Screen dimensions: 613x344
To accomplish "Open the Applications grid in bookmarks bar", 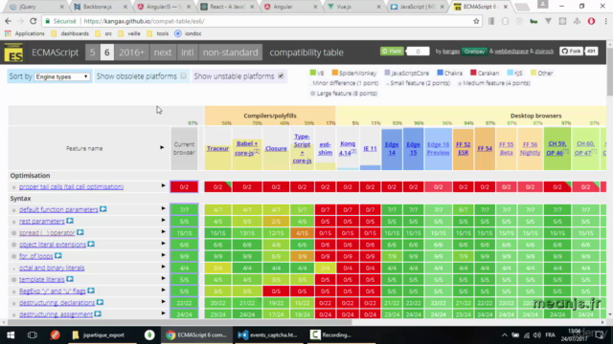I will [25, 33].
